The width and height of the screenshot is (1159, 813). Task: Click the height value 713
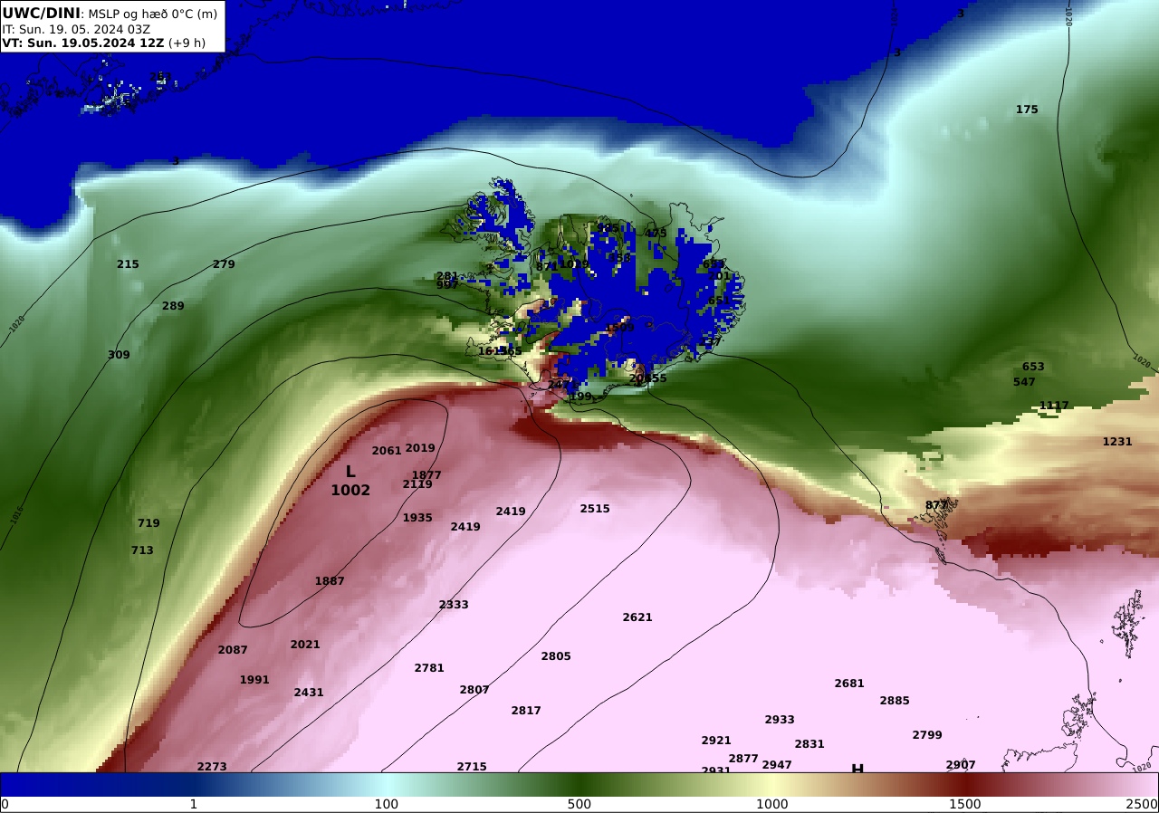coord(142,550)
